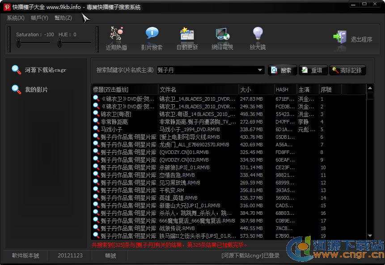Click the 退出程序 exit program icon
This screenshot has height=265, width=385.
coord(340,38)
